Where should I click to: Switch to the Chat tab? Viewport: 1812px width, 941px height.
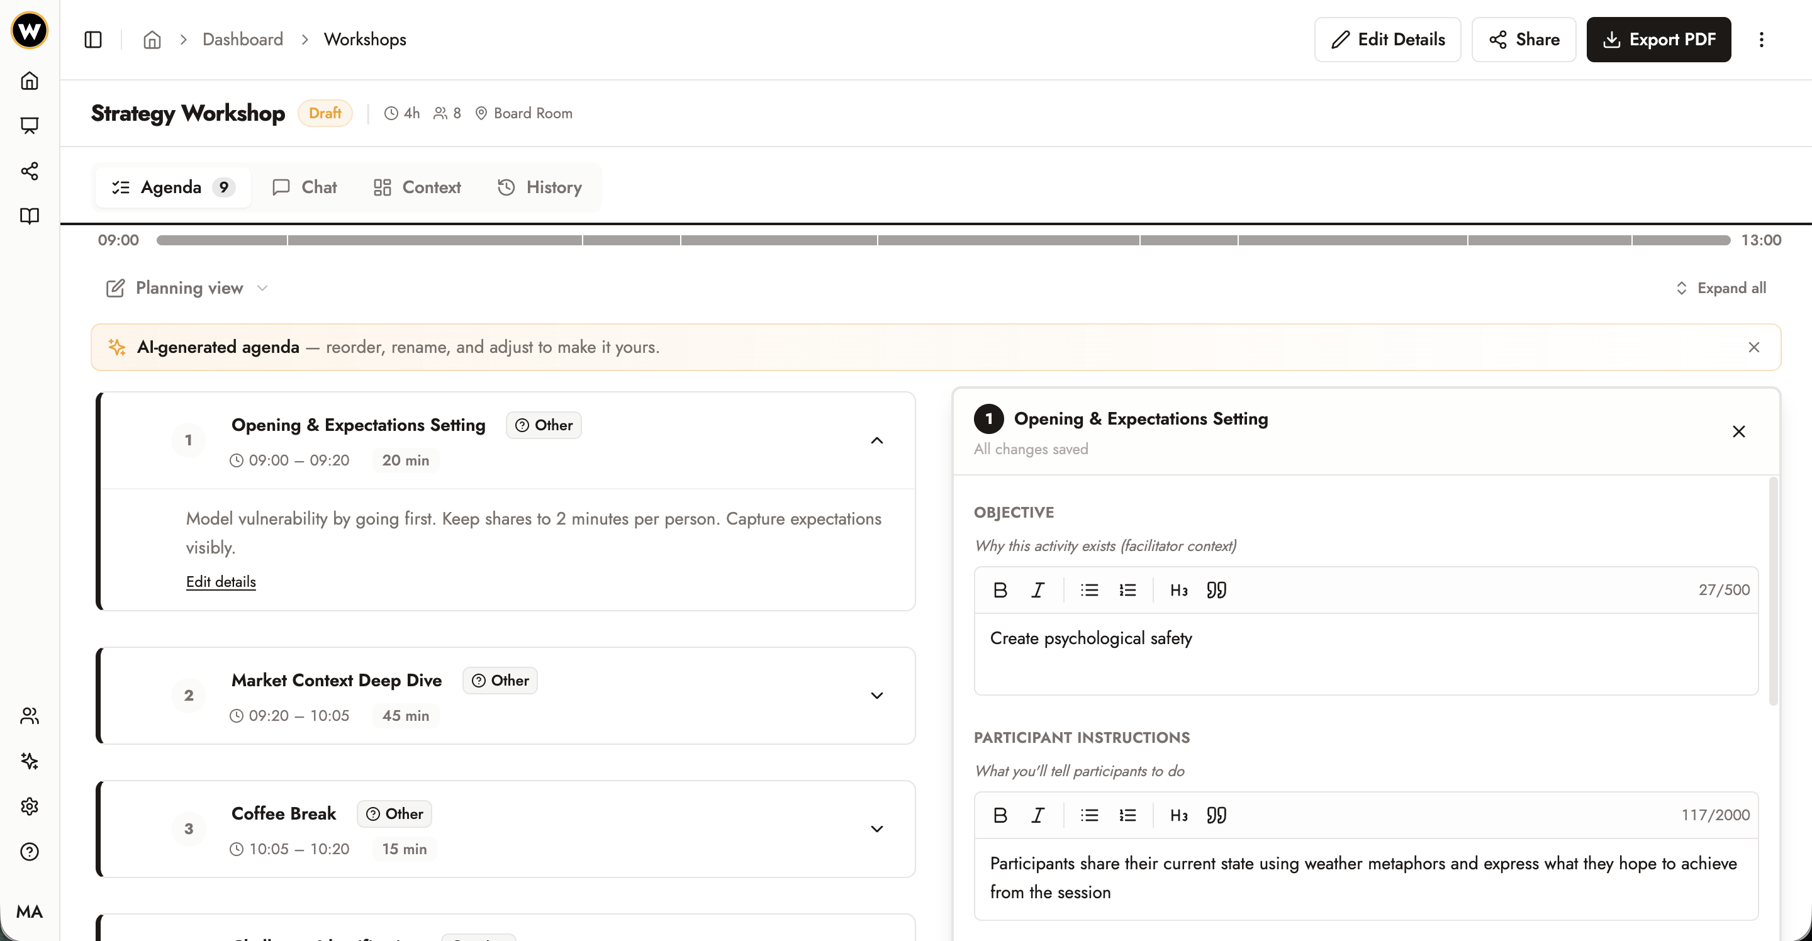pos(305,187)
